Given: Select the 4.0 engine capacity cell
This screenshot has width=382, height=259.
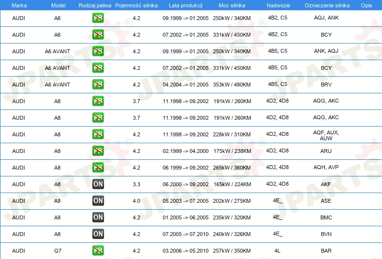Looking at the screenshot, I should point(136,201).
